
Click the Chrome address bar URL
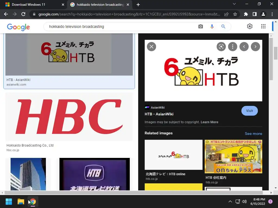pyautogui.click(x=129, y=14)
